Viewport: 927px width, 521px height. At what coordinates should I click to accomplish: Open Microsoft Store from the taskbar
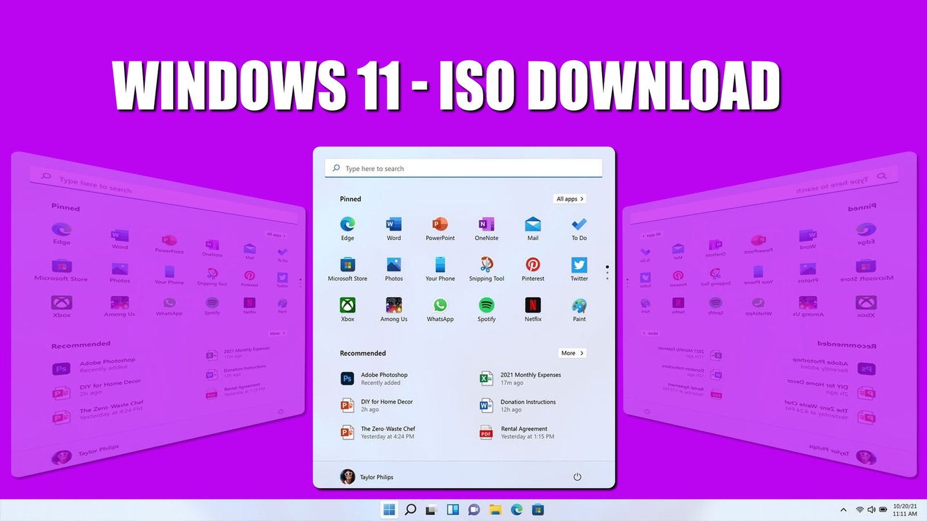538,509
